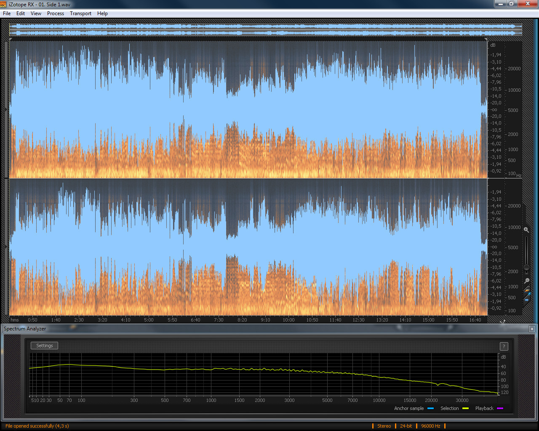Click the iZotope RX title bar icon
Screen dimensions: 539x431
3,4
